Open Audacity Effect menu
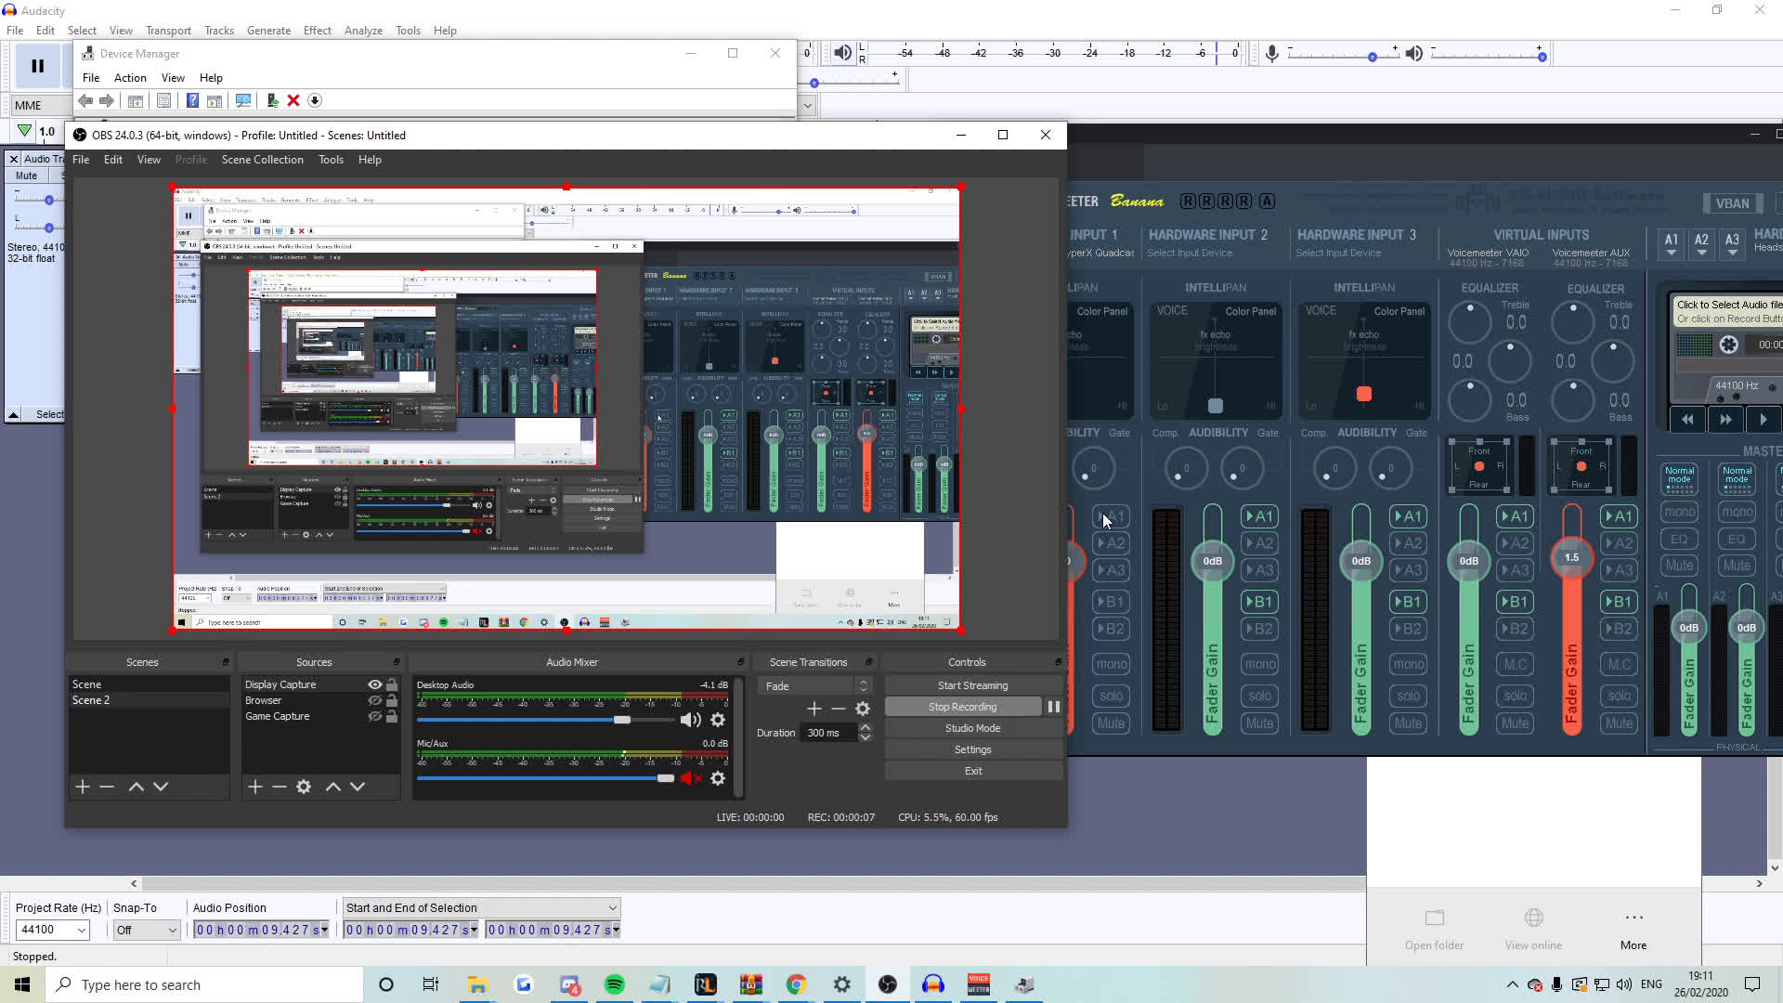 point(317,31)
